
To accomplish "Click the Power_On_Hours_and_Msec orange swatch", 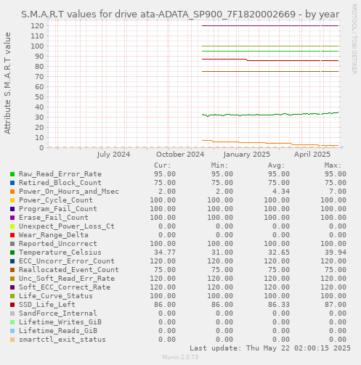I will (12, 192).
